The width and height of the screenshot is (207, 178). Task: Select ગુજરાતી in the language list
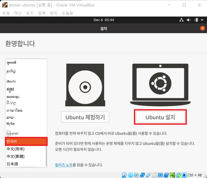pyautogui.click(x=26, y=63)
